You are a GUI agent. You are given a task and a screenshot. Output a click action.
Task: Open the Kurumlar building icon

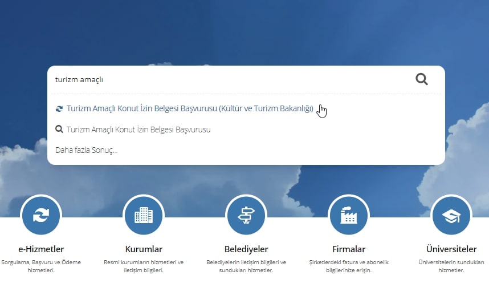click(x=144, y=216)
